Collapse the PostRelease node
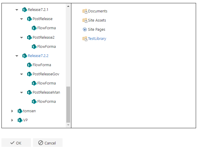Image resolution: width=199 pixels, height=148 pixels. click(x=22, y=19)
